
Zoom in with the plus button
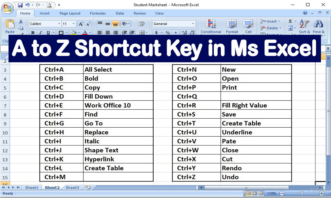point(321,193)
